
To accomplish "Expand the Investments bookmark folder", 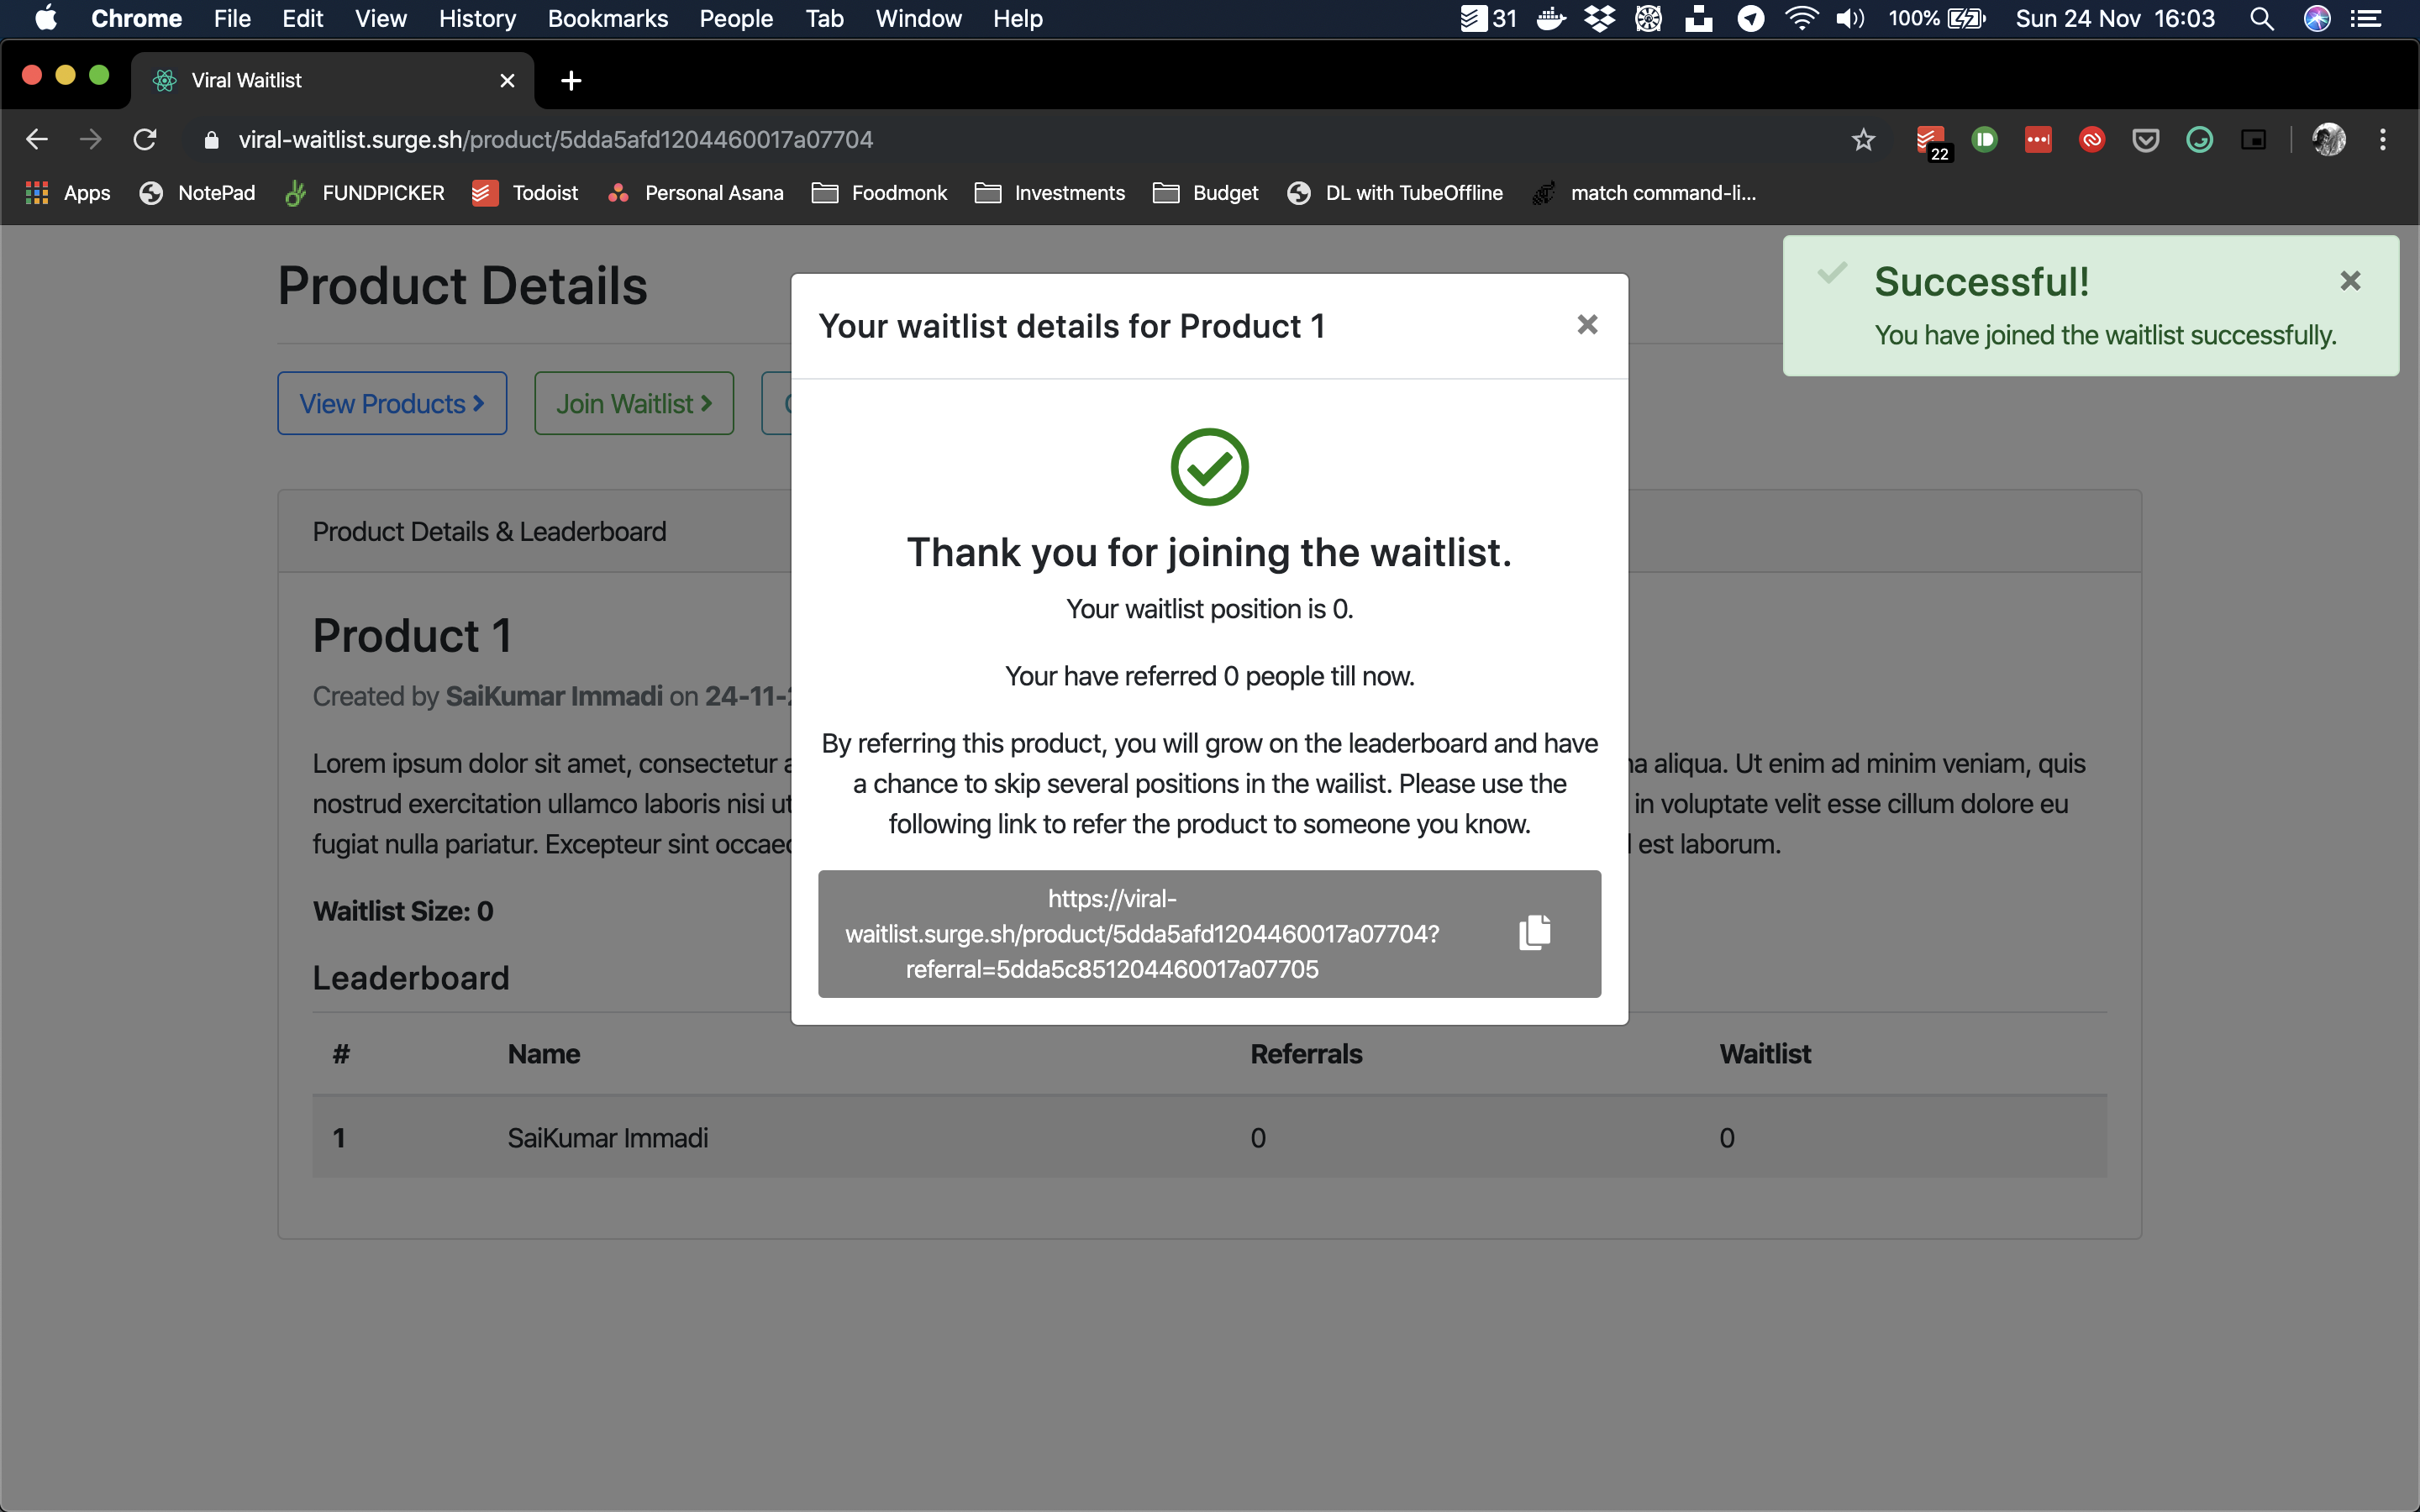I will pyautogui.click(x=1049, y=193).
